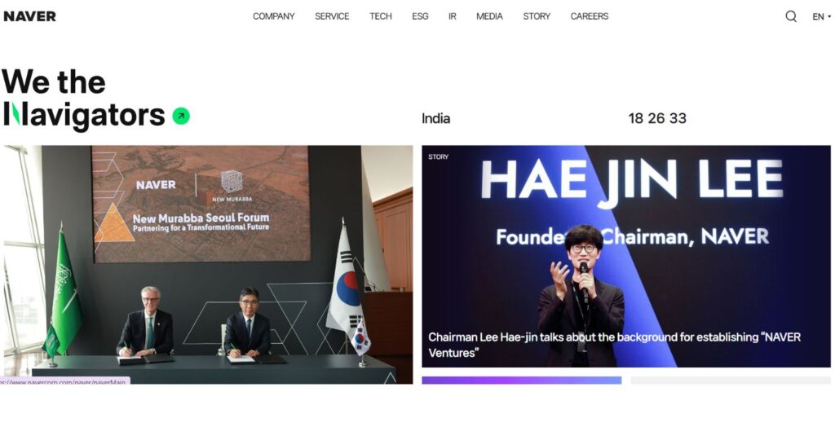
Task: Open the IR menu item
Action: (x=452, y=16)
